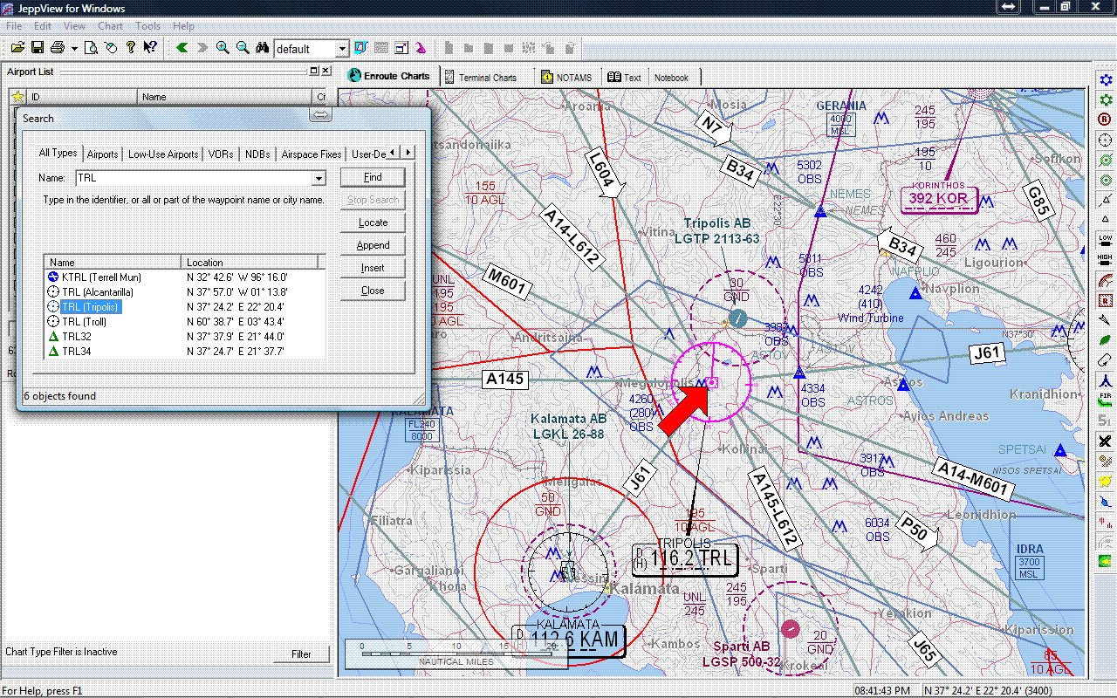Click right arrow to show more search tabs

coord(408,153)
